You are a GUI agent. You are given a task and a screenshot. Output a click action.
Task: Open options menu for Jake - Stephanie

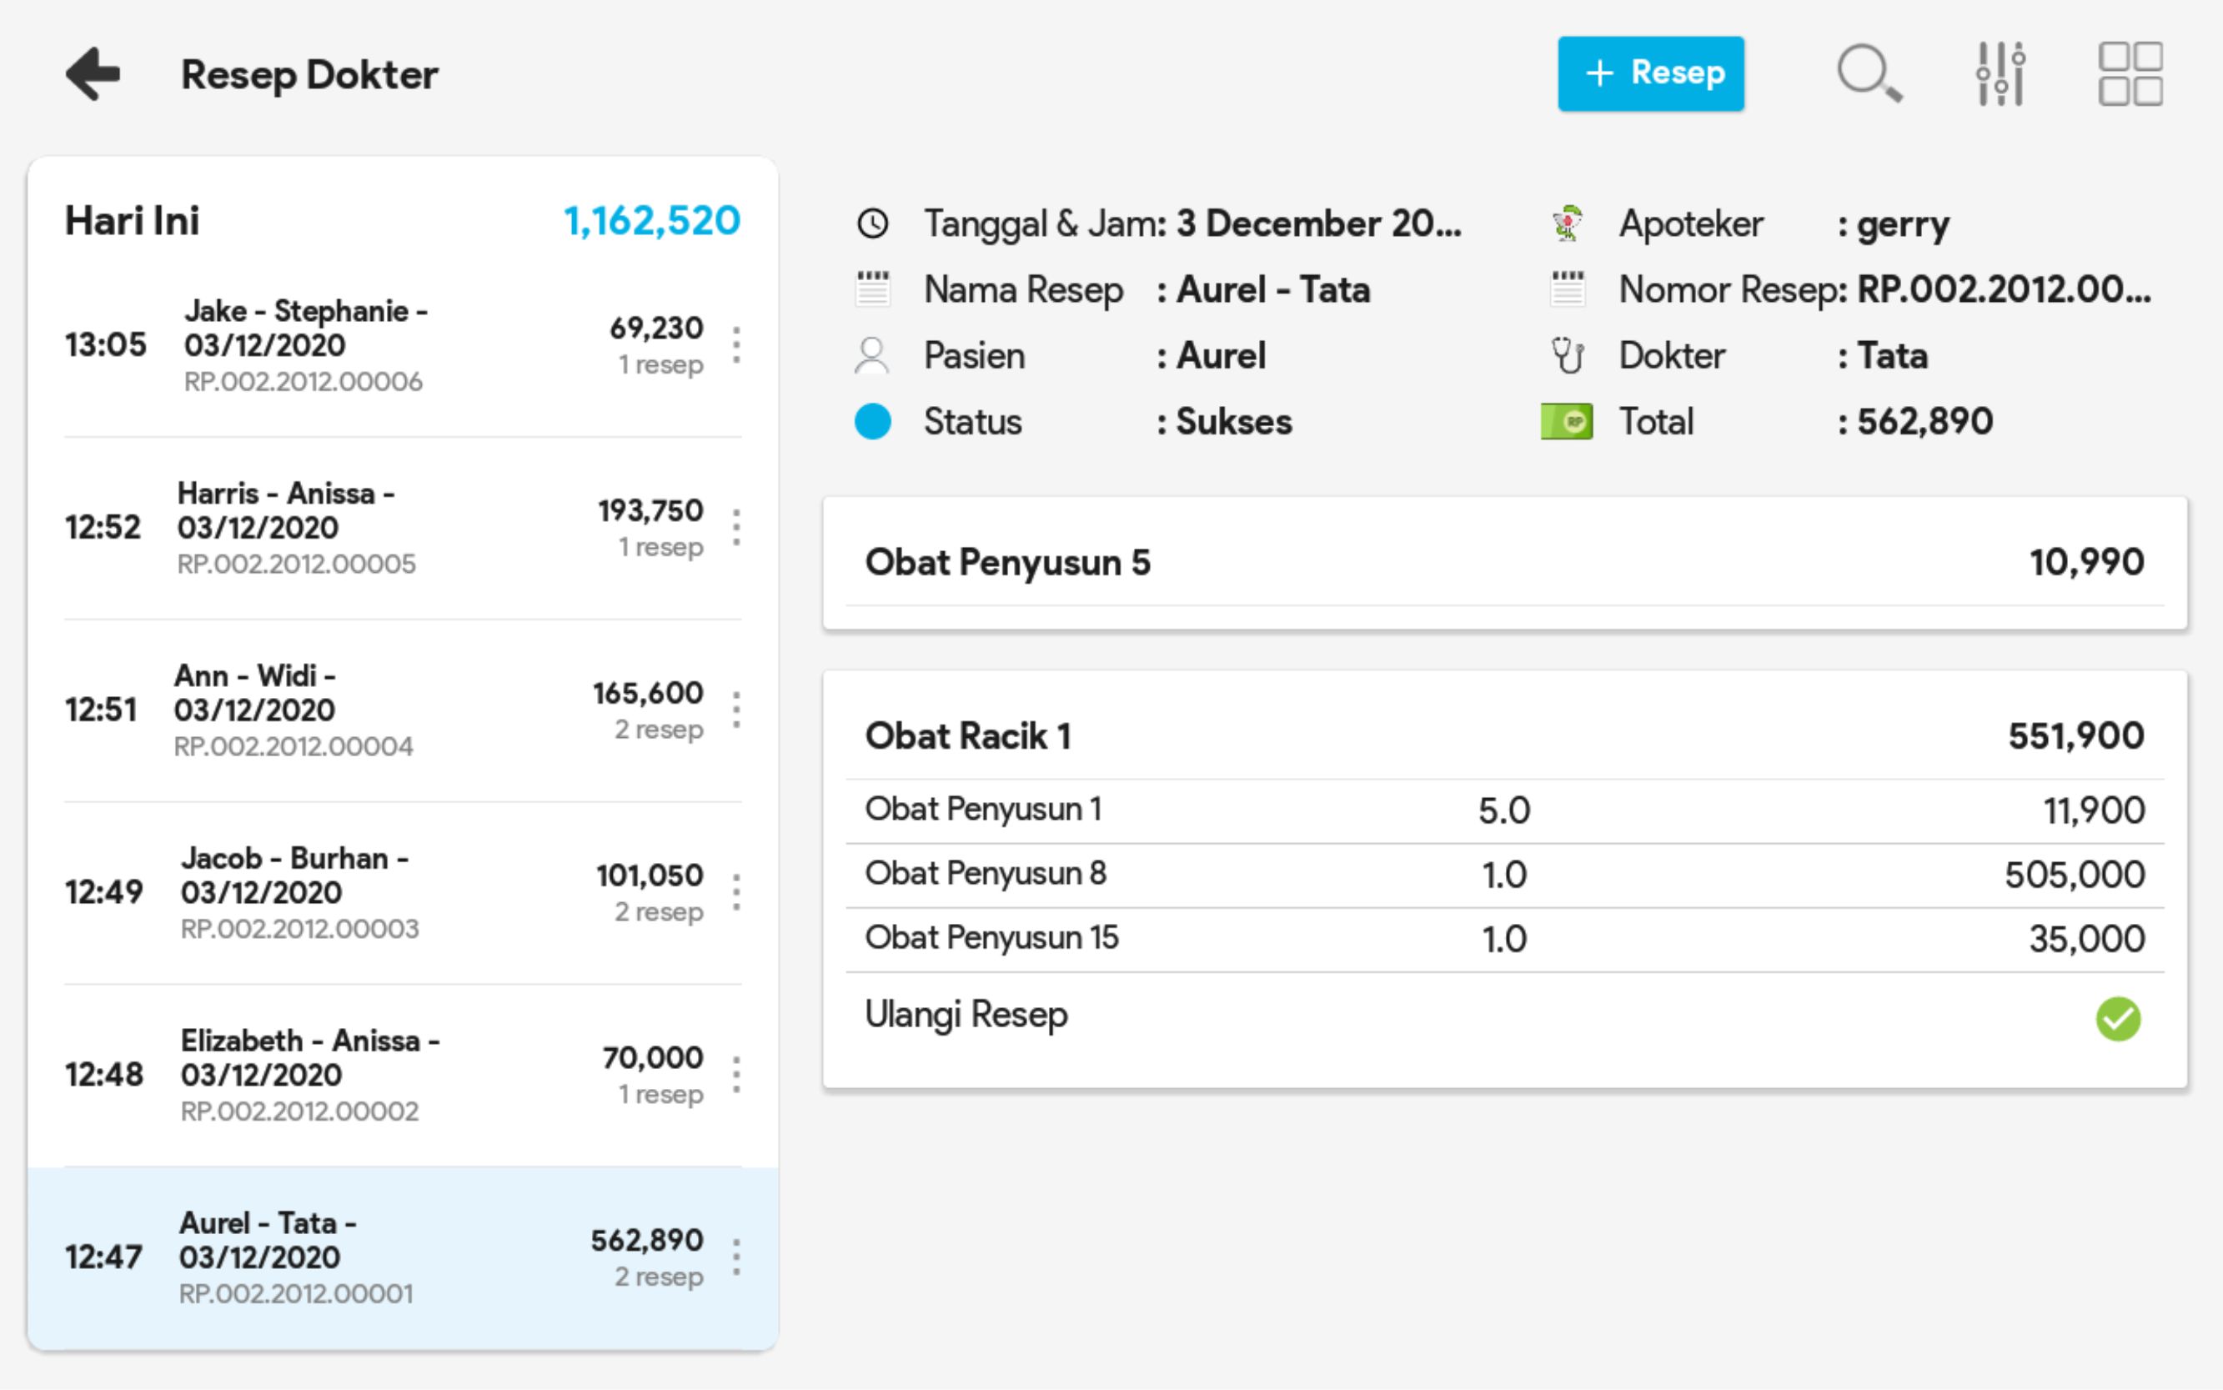click(736, 344)
